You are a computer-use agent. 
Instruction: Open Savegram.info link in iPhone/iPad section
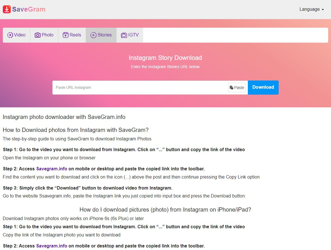click(52, 246)
